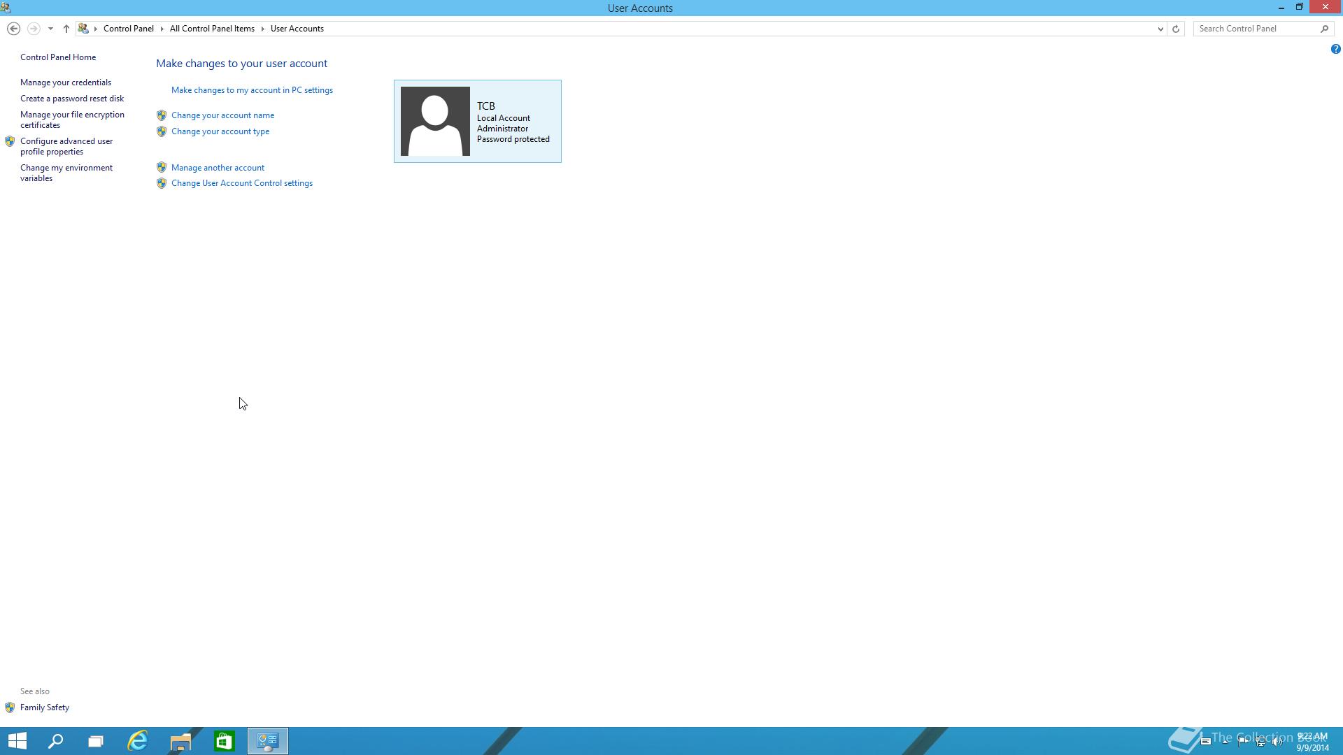Open the Control Panel help icon
The width and height of the screenshot is (1343, 755).
click(x=1335, y=49)
